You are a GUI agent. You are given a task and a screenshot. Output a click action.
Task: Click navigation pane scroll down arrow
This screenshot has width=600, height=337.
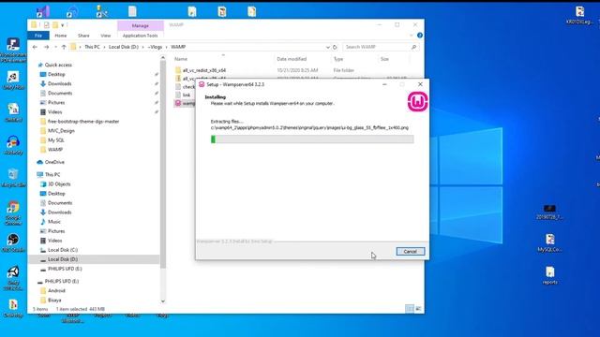(x=163, y=301)
